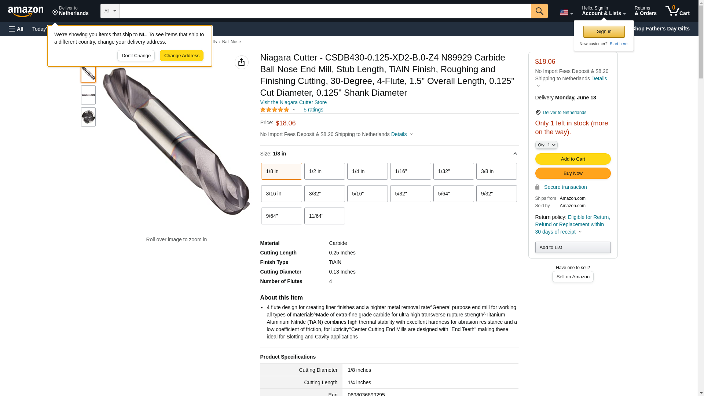The image size is (704, 396).
Task: Open Account & Lists menu
Action: tap(604, 11)
